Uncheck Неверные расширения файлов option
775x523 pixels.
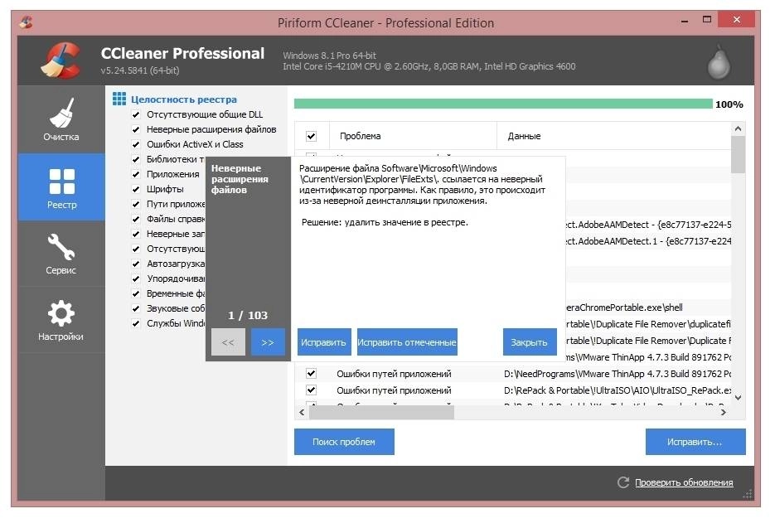coord(135,129)
